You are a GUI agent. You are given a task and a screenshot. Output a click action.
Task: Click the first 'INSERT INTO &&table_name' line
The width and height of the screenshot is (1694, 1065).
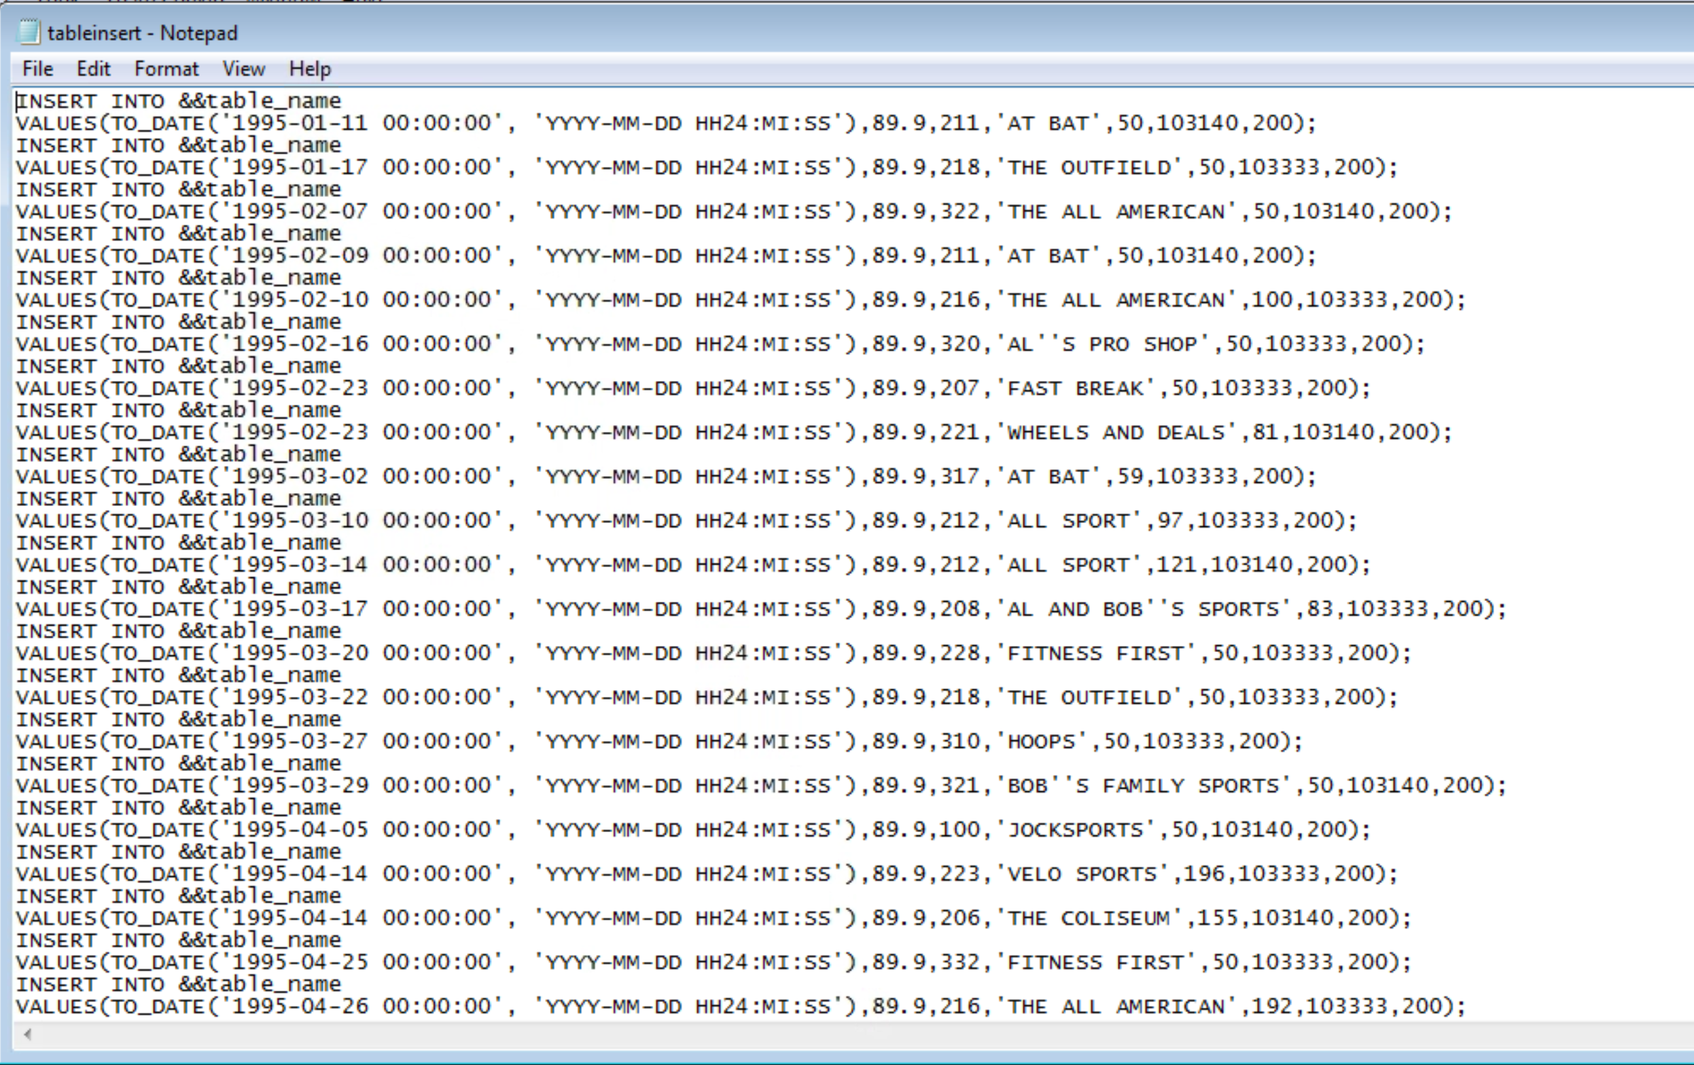pos(179,102)
